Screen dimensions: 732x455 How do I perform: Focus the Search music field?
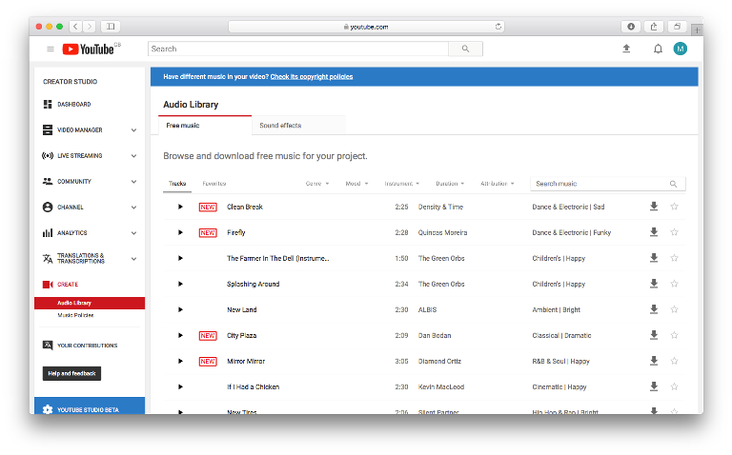pyautogui.click(x=608, y=184)
